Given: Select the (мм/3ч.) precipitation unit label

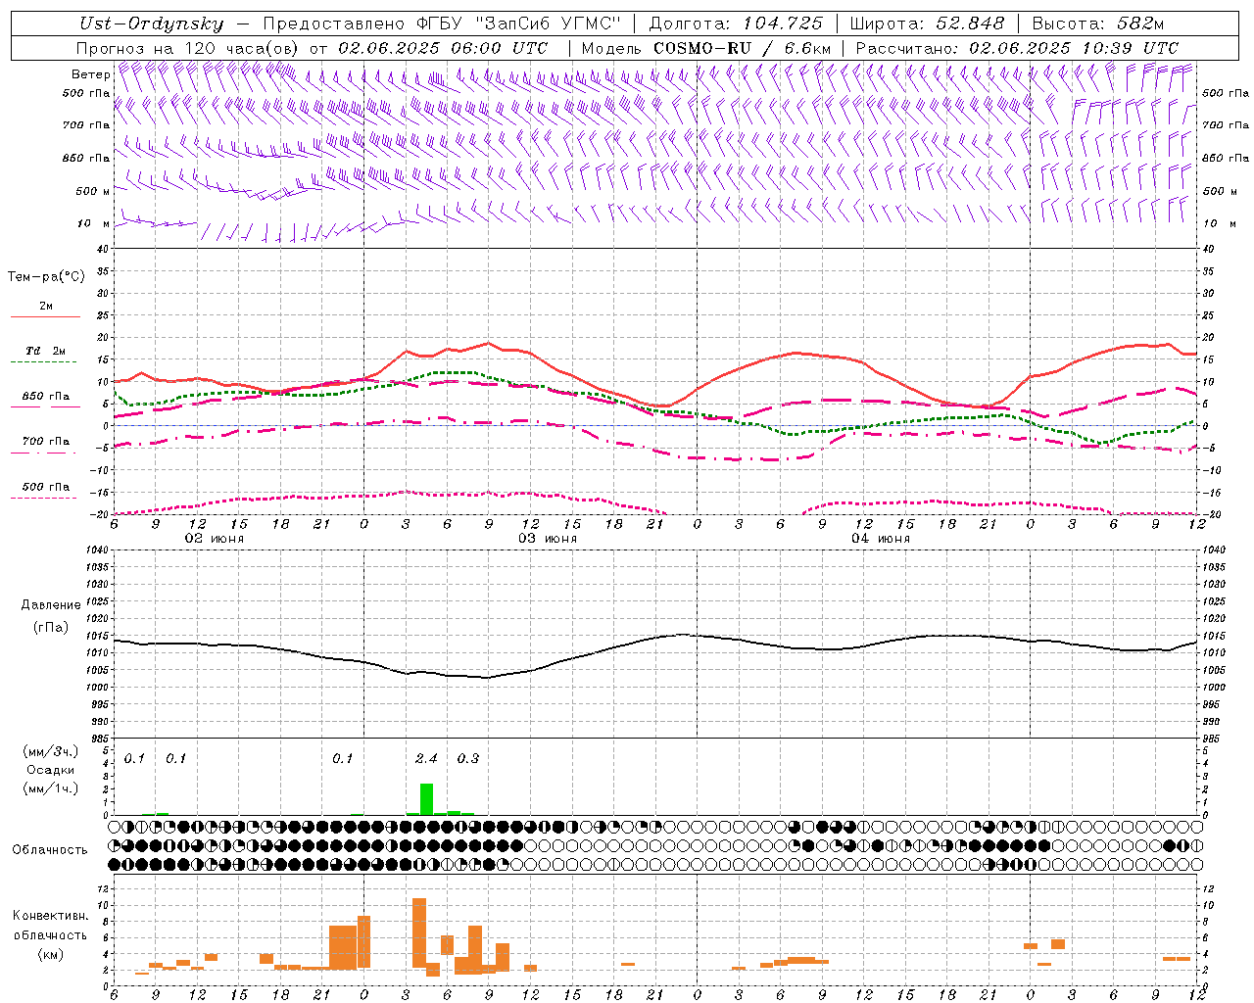Looking at the screenshot, I should (x=51, y=751).
